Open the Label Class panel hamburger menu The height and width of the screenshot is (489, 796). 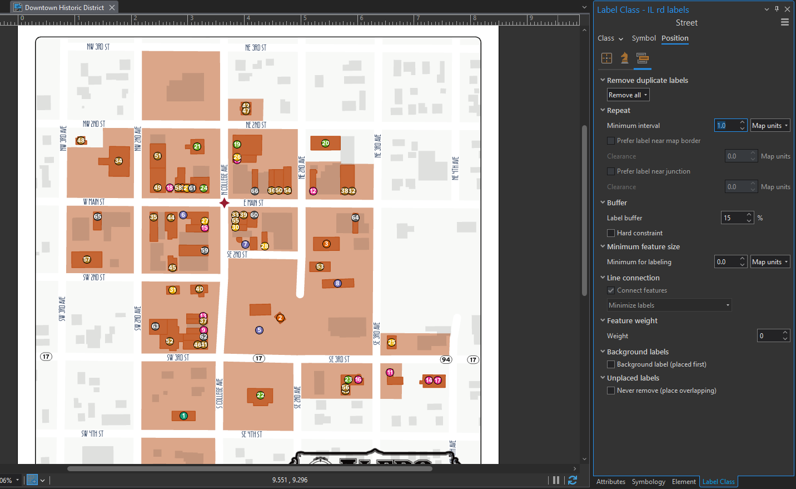tap(785, 22)
